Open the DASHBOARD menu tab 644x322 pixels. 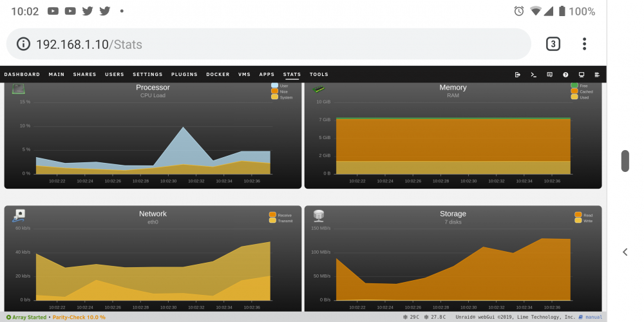22,75
